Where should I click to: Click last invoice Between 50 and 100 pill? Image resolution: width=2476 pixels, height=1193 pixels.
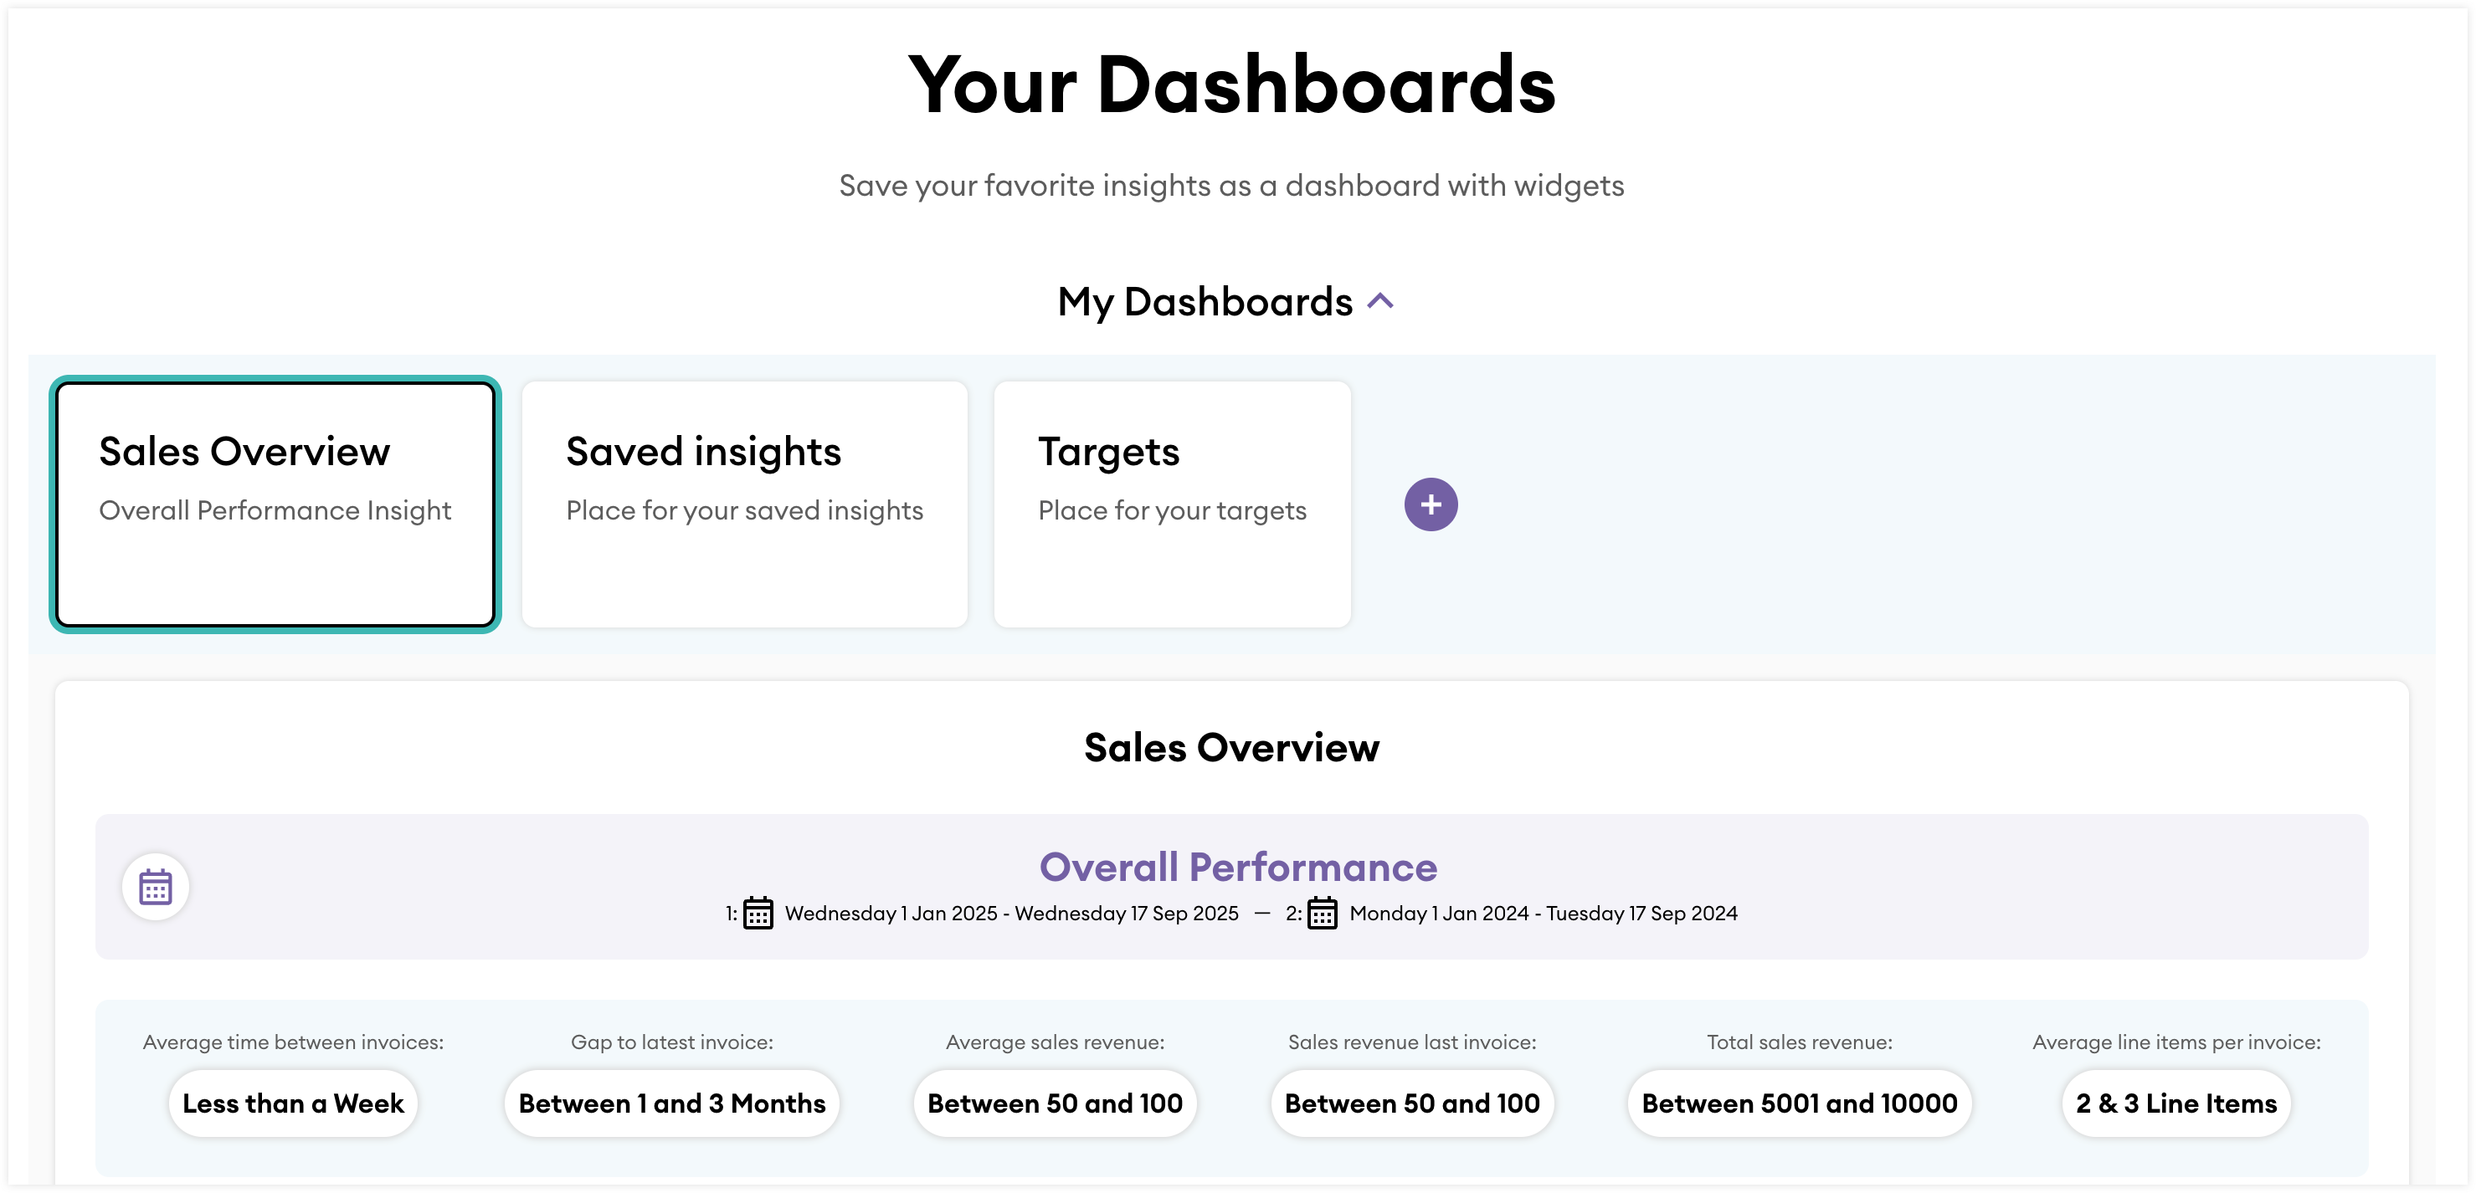1411,1103
